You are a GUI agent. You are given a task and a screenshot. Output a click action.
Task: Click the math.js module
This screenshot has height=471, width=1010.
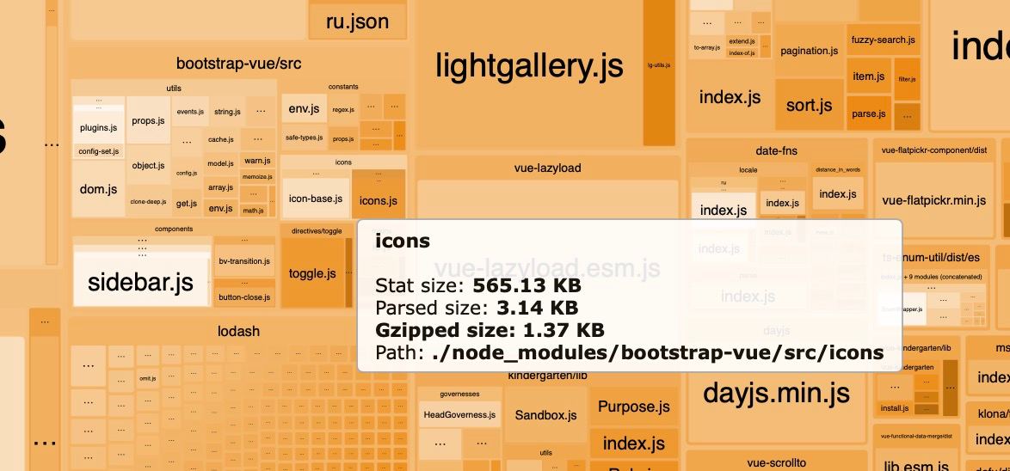tap(253, 211)
